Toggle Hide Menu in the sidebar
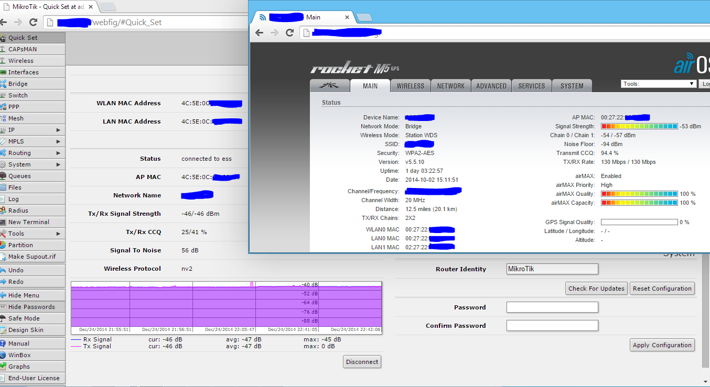 [x=33, y=295]
